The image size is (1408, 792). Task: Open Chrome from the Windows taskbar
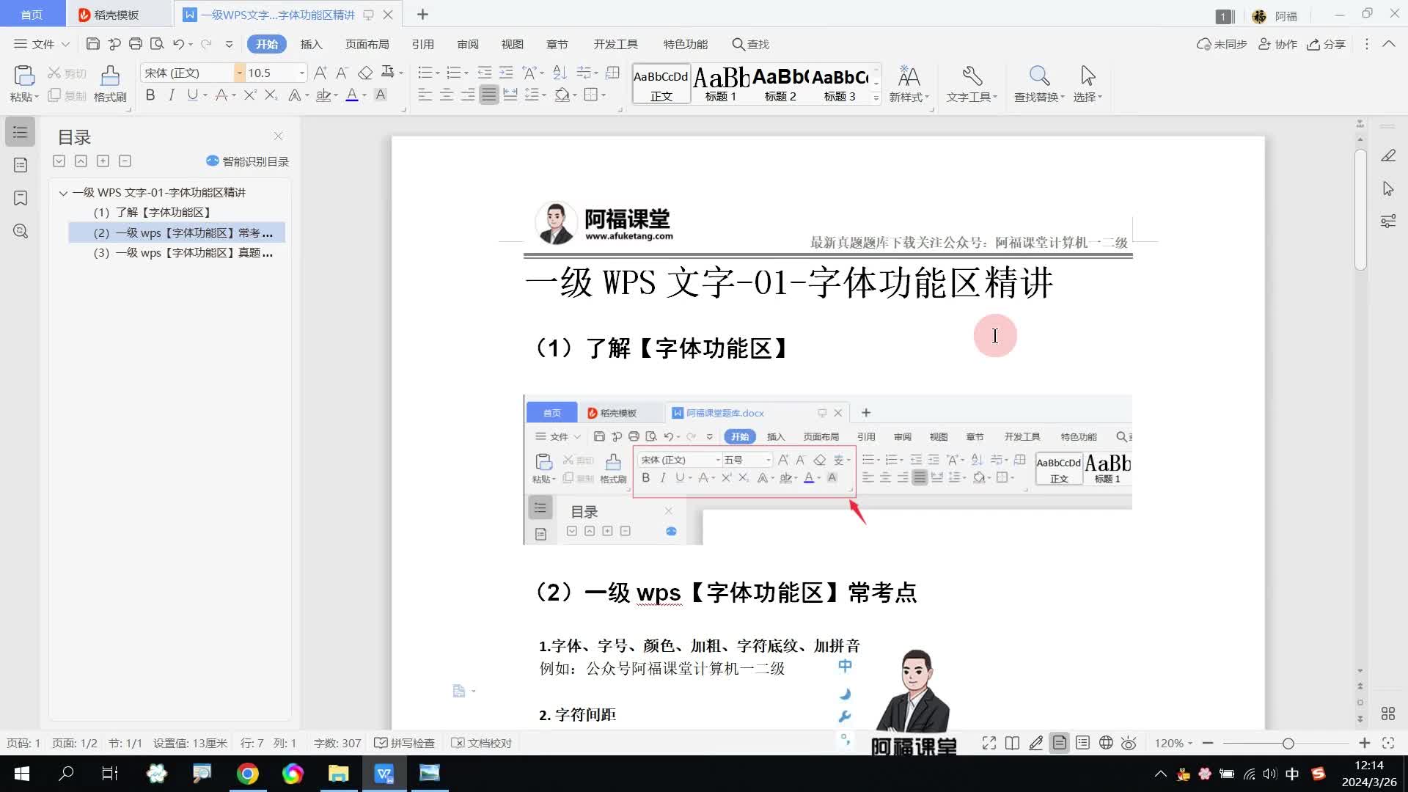248,774
